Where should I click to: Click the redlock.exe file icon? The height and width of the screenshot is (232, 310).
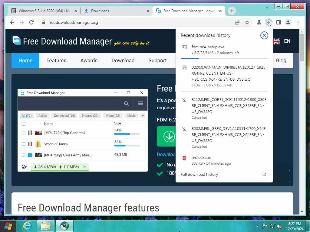pos(184,158)
